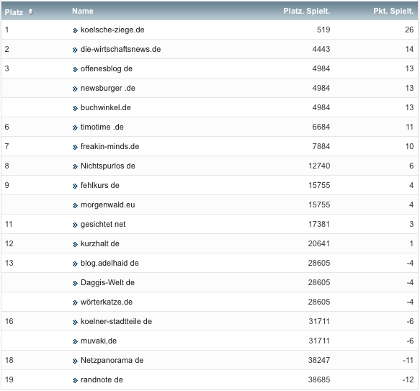
Task: Open the buchwinkel.de link
Action: [x=106, y=108]
